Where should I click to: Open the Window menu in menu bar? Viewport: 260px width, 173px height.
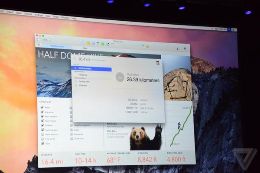point(65,17)
